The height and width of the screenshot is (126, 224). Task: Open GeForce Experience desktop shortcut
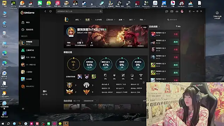13,5
